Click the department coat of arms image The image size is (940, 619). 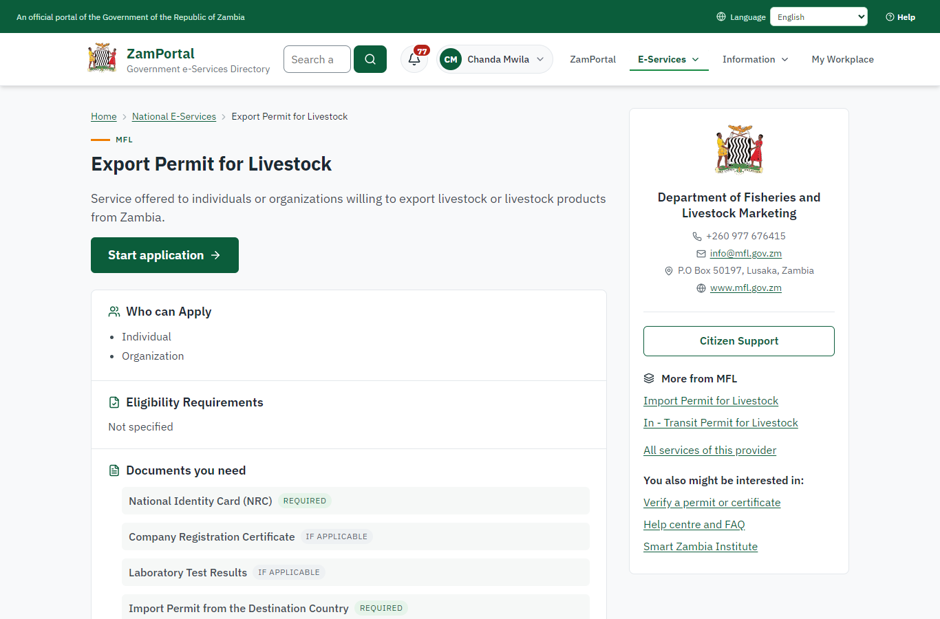point(739,149)
